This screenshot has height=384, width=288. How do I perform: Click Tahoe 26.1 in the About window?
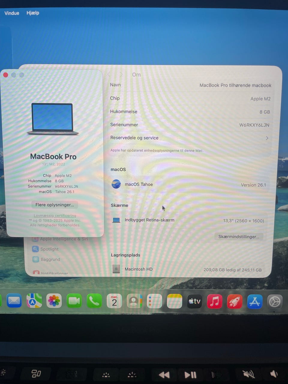coord(64,192)
